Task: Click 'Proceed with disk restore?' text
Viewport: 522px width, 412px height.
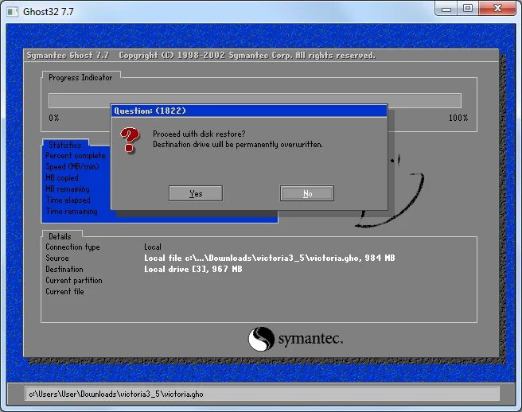Action: [199, 134]
